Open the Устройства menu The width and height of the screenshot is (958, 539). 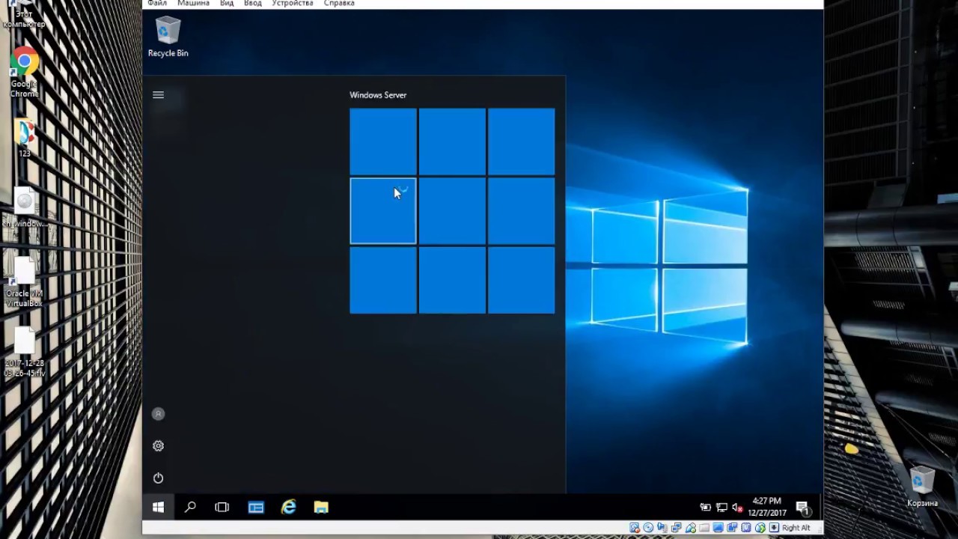click(293, 4)
